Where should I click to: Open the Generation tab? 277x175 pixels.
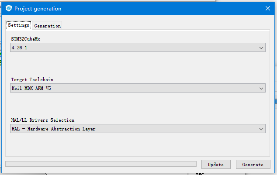pyautogui.click(x=47, y=26)
